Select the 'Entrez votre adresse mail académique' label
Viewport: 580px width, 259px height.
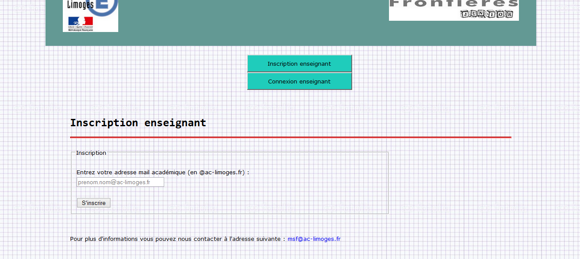click(x=163, y=172)
